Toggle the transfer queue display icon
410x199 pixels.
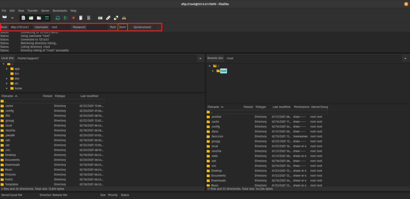pos(47,18)
